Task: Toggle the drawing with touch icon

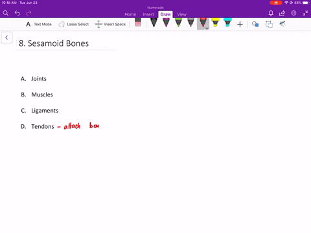Action: tap(282, 24)
